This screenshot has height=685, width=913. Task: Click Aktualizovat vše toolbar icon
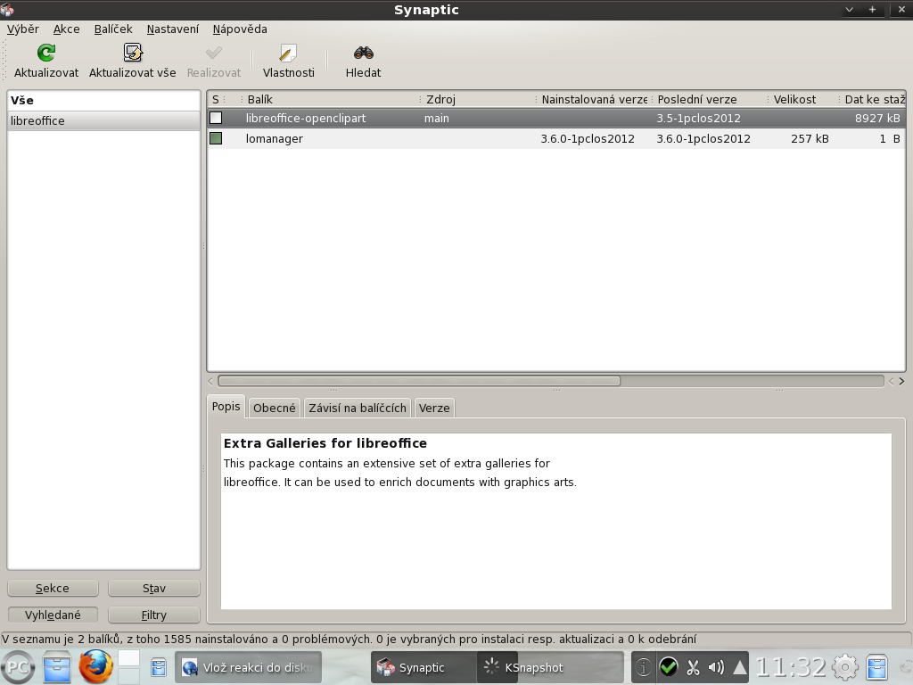coord(133,53)
